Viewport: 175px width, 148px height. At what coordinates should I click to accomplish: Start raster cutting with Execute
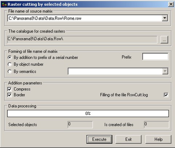pos(99,139)
